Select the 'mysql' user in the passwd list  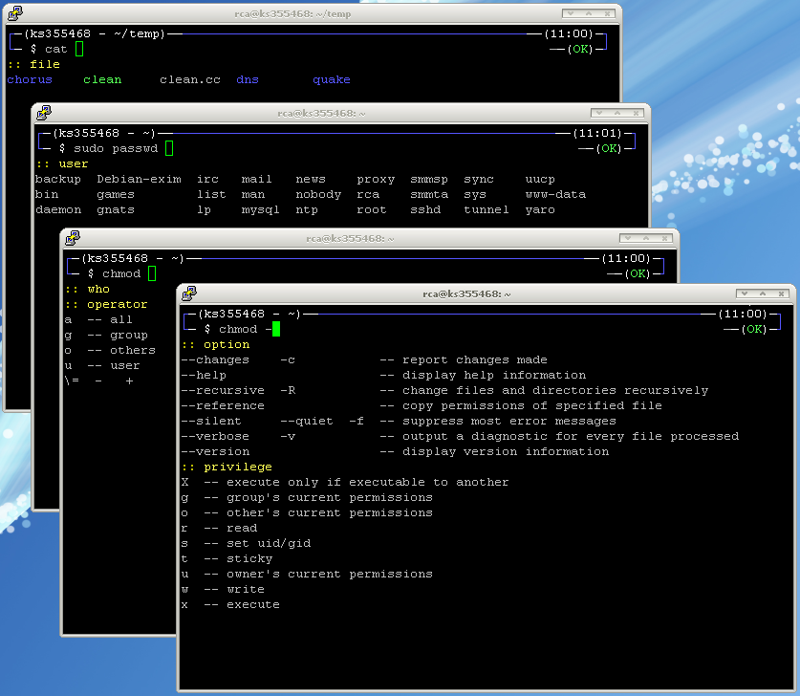260,209
